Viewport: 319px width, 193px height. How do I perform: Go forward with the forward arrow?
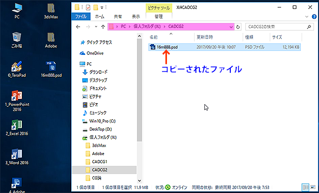click(x=88, y=27)
